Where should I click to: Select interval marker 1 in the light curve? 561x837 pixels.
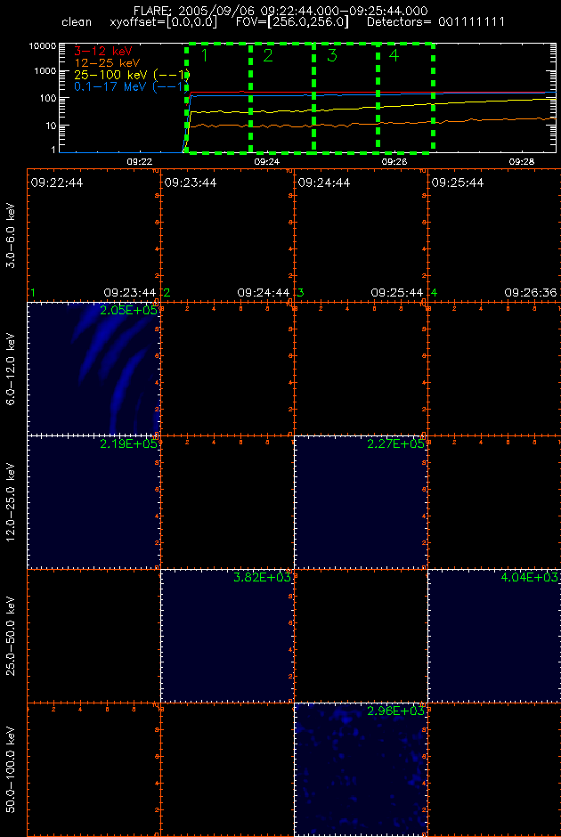click(x=205, y=55)
